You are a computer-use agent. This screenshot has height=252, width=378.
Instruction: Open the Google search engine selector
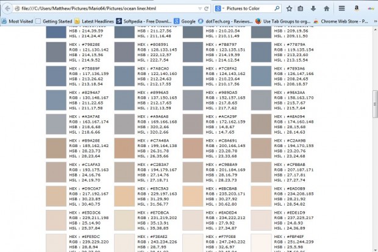point(219,9)
